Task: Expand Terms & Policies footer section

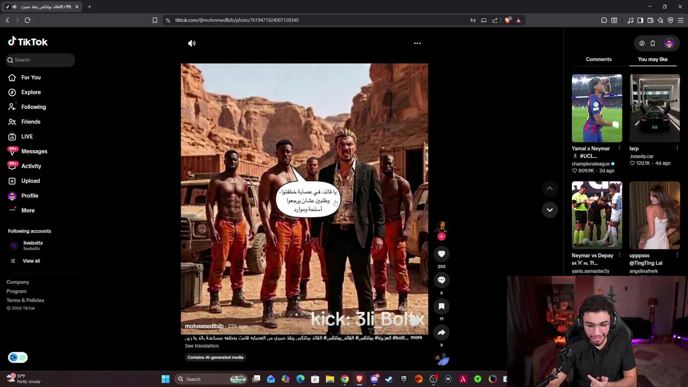Action: pyautogui.click(x=25, y=300)
